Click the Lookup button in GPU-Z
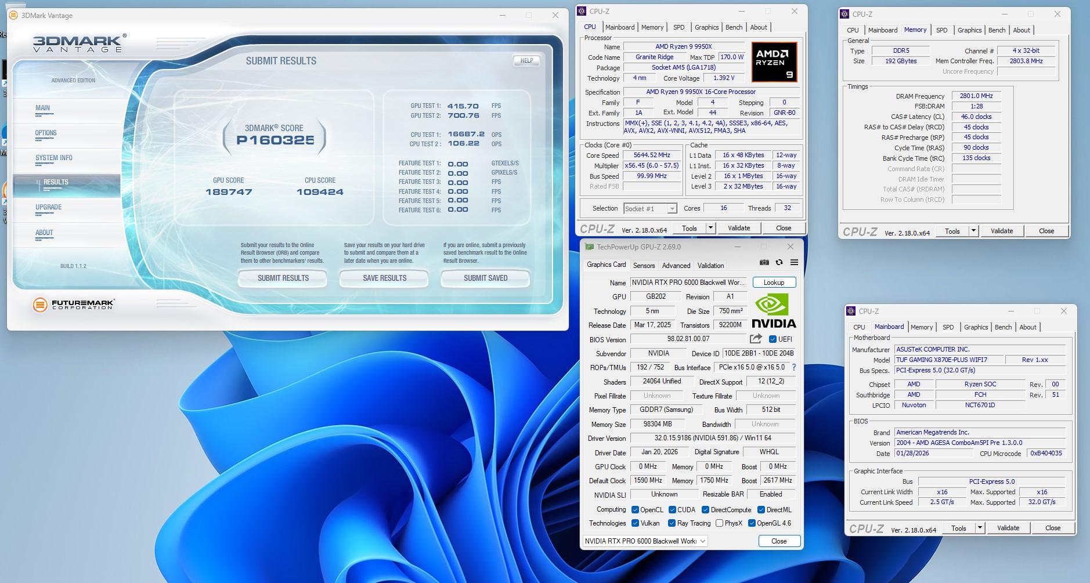 pos(774,283)
